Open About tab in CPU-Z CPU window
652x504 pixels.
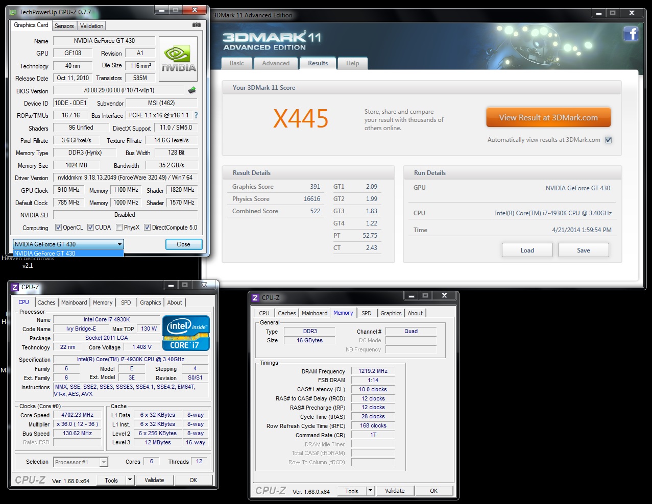point(175,303)
